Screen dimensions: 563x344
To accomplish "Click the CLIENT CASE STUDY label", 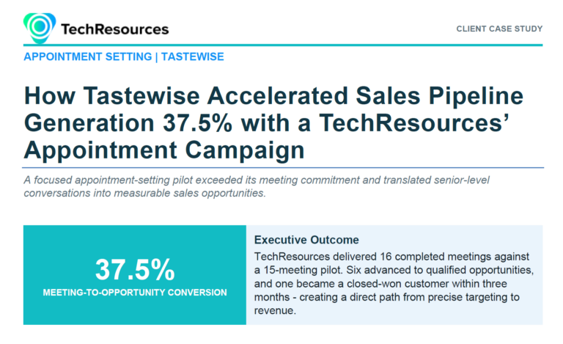I will pyautogui.click(x=499, y=29).
